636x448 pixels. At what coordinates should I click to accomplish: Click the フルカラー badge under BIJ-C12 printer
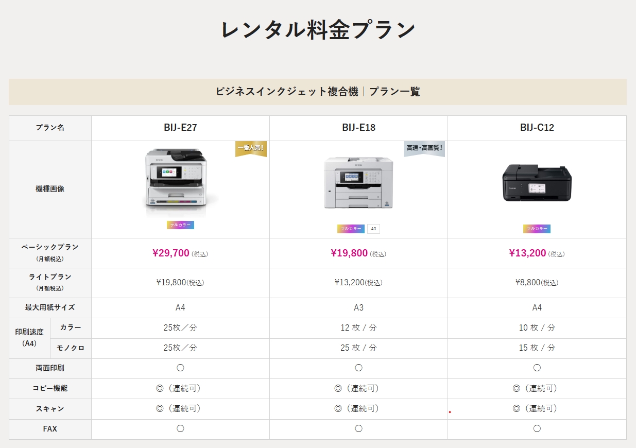click(537, 229)
